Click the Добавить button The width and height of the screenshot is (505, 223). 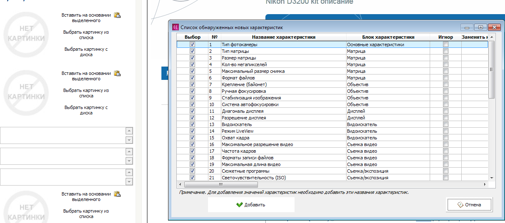coord(251,205)
